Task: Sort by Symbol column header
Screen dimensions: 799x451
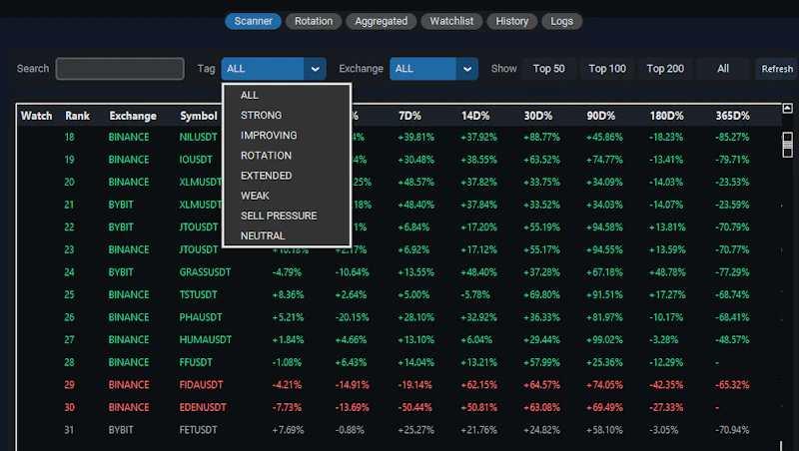Action: pos(198,116)
